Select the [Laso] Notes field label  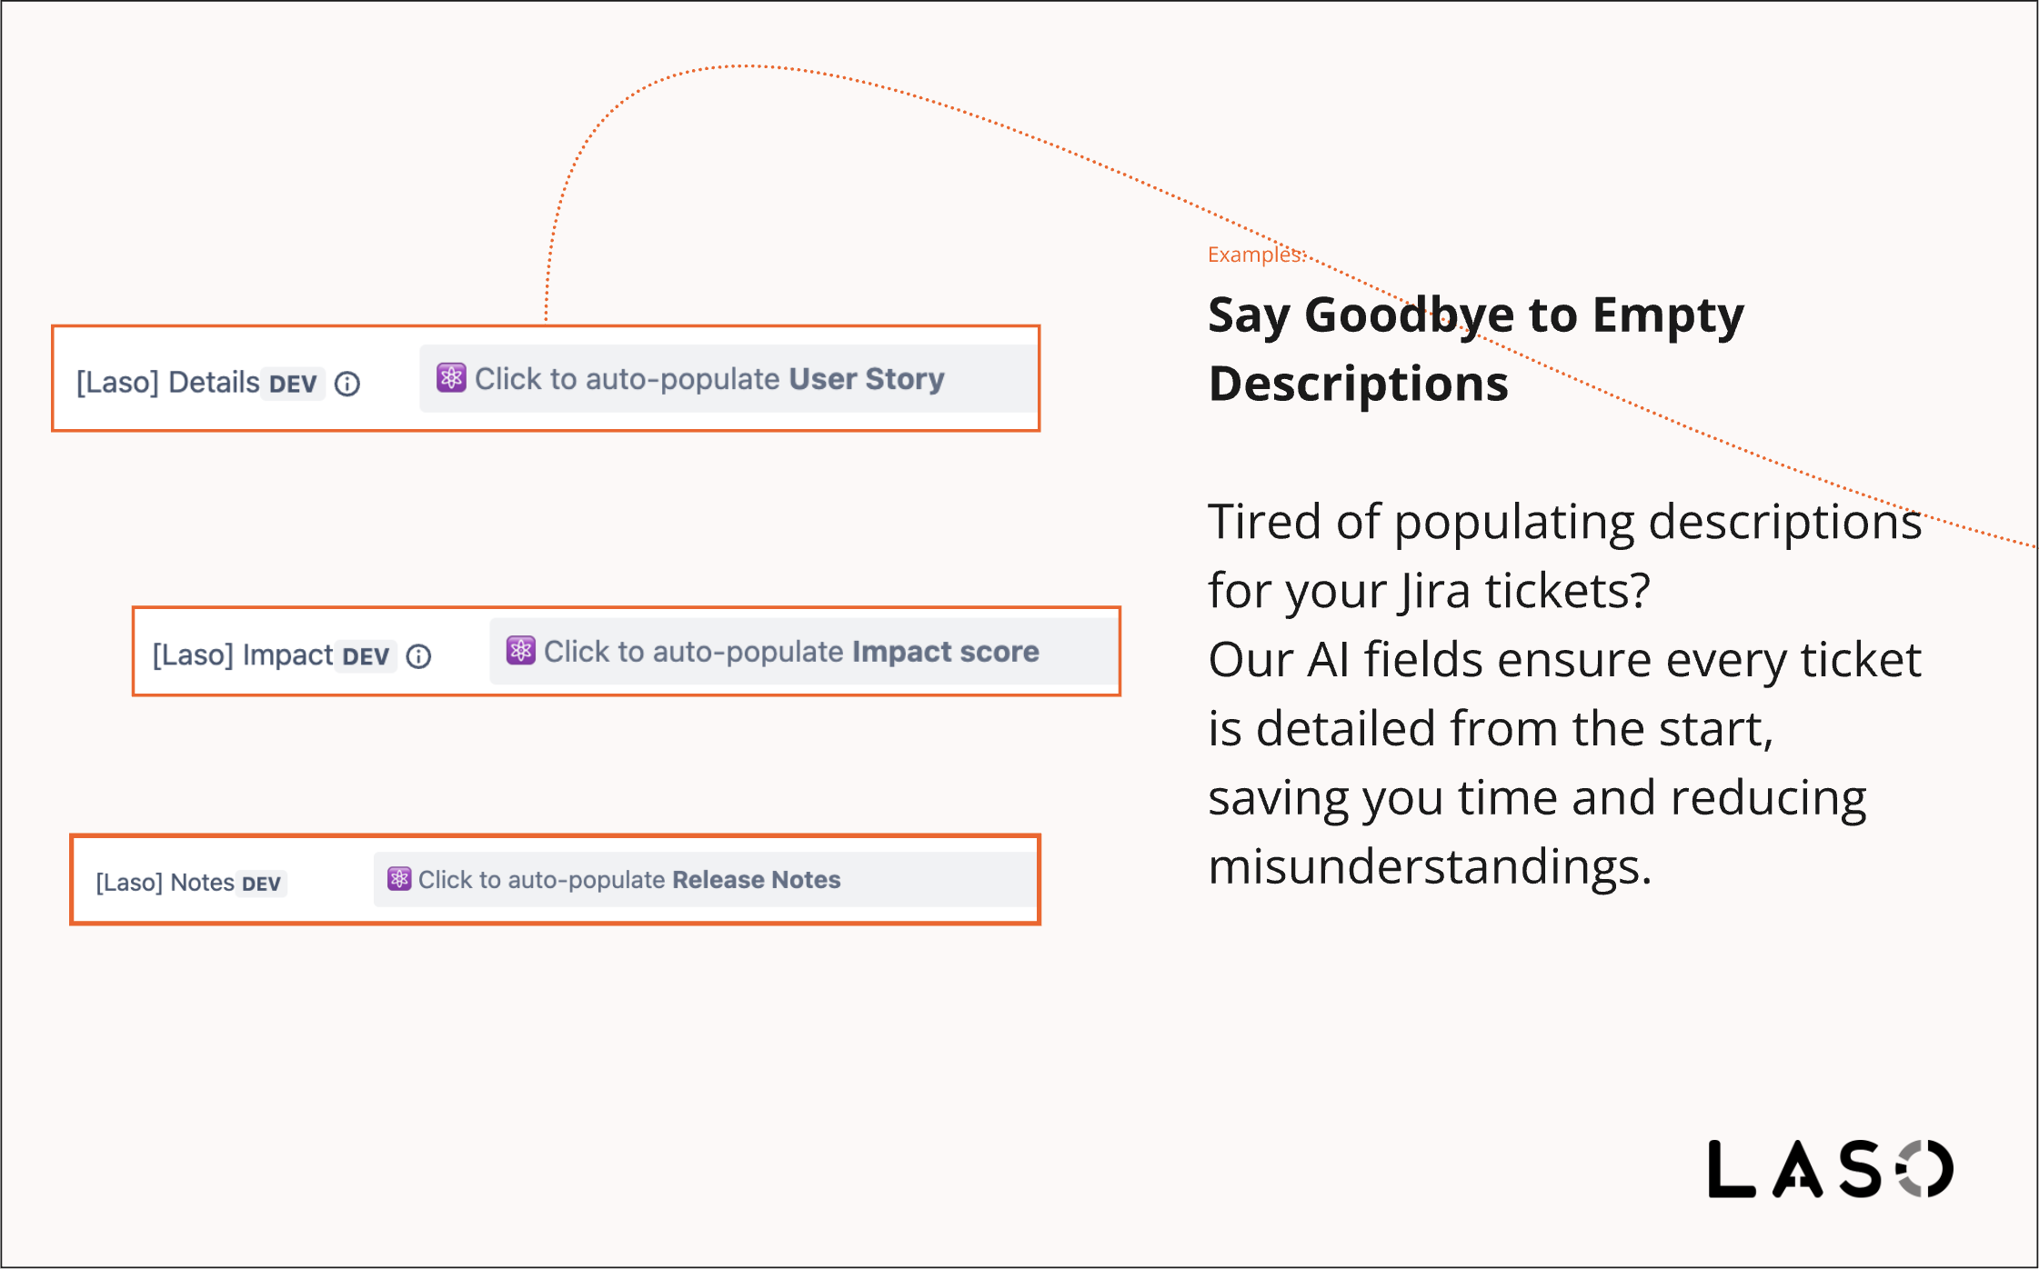point(165,883)
